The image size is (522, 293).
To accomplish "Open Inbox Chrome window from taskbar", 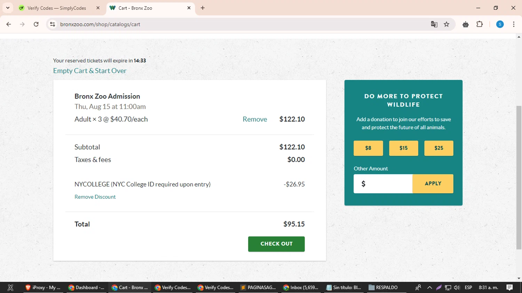I will (x=301, y=287).
